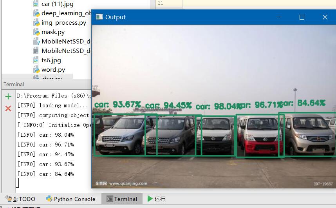This screenshot has height=208, width=336.
Task: Click the terminal line 'car: 84.64%'
Action: pos(46,174)
